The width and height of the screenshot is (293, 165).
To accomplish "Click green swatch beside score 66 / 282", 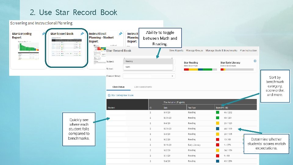I will pyautogui.click(x=218, y=112).
